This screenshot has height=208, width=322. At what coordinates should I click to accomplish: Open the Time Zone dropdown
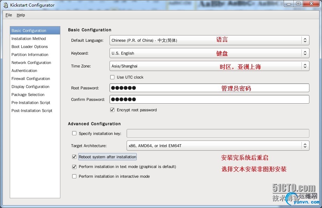click(x=209, y=66)
